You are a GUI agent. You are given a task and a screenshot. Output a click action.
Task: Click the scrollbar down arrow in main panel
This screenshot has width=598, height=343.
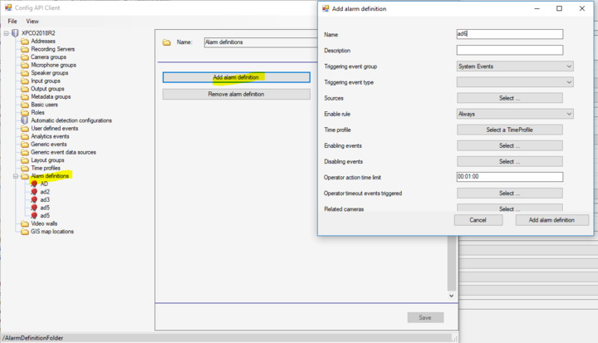451,296
